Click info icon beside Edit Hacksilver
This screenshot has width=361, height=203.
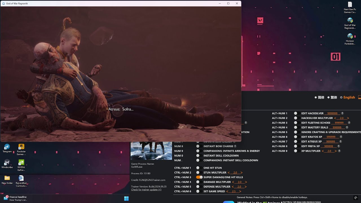pyautogui.click(x=343, y=113)
